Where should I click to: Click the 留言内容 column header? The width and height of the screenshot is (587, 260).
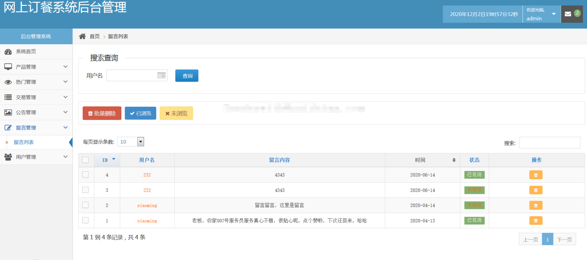coord(280,160)
